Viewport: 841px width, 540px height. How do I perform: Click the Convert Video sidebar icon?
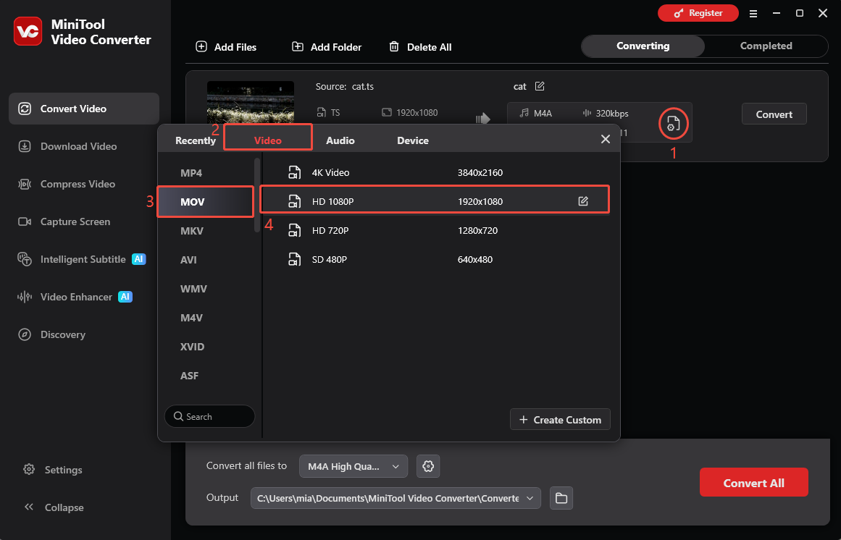[x=25, y=109]
